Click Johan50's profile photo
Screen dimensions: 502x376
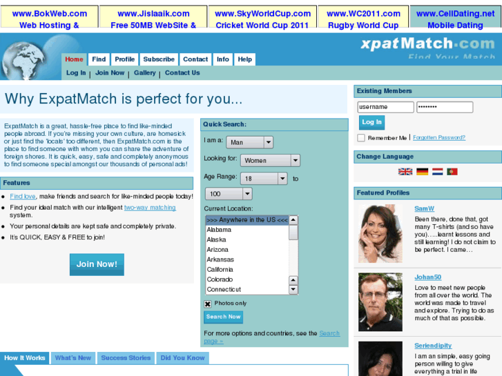pos(380,302)
